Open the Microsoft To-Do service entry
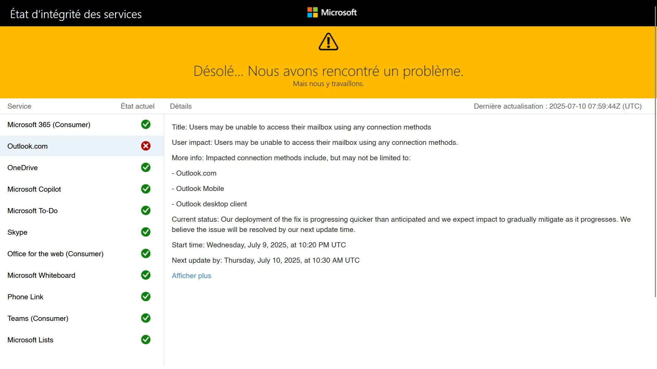Image resolution: width=657 pixels, height=369 pixels. (x=82, y=211)
